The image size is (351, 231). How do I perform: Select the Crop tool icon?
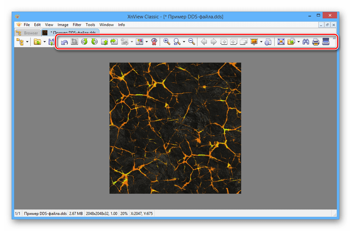[74, 42]
